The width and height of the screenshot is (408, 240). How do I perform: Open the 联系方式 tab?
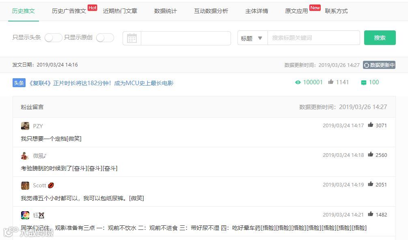336,11
